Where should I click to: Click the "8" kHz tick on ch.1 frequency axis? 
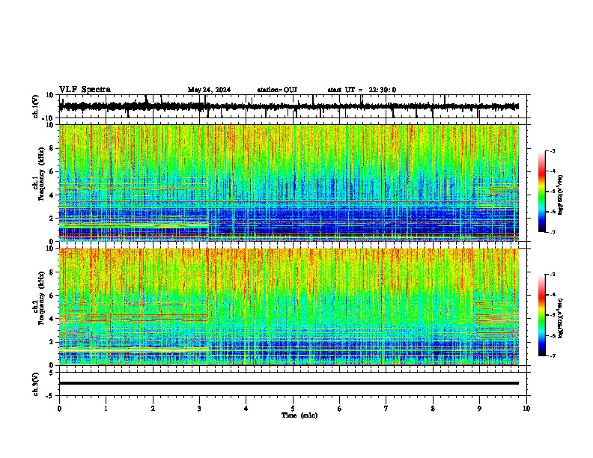coord(52,148)
